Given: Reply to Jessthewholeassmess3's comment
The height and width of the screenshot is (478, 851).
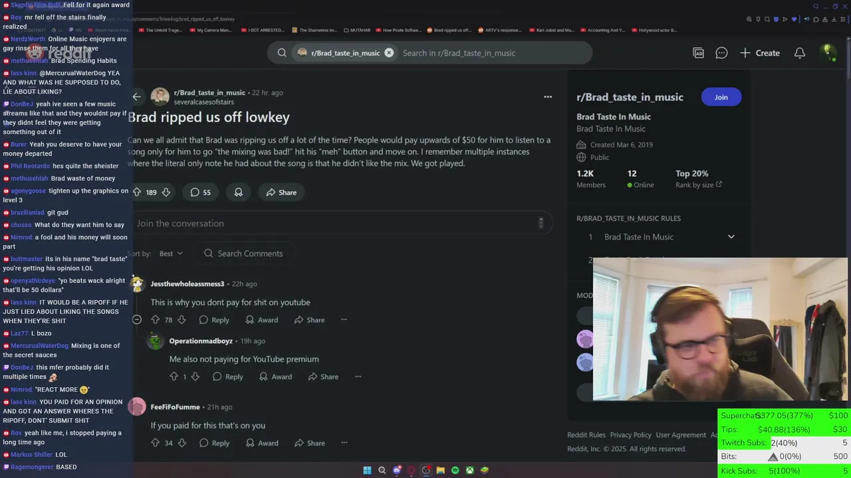Looking at the screenshot, I should pyautogui.click(x=214, y=320).
